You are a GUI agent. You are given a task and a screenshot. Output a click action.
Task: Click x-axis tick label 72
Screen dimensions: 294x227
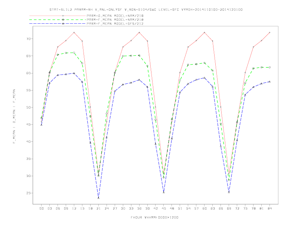tap(237, 208)
